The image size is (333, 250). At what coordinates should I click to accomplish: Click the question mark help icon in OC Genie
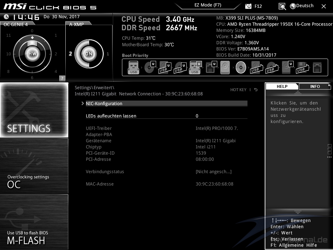[x=62, y=78]
